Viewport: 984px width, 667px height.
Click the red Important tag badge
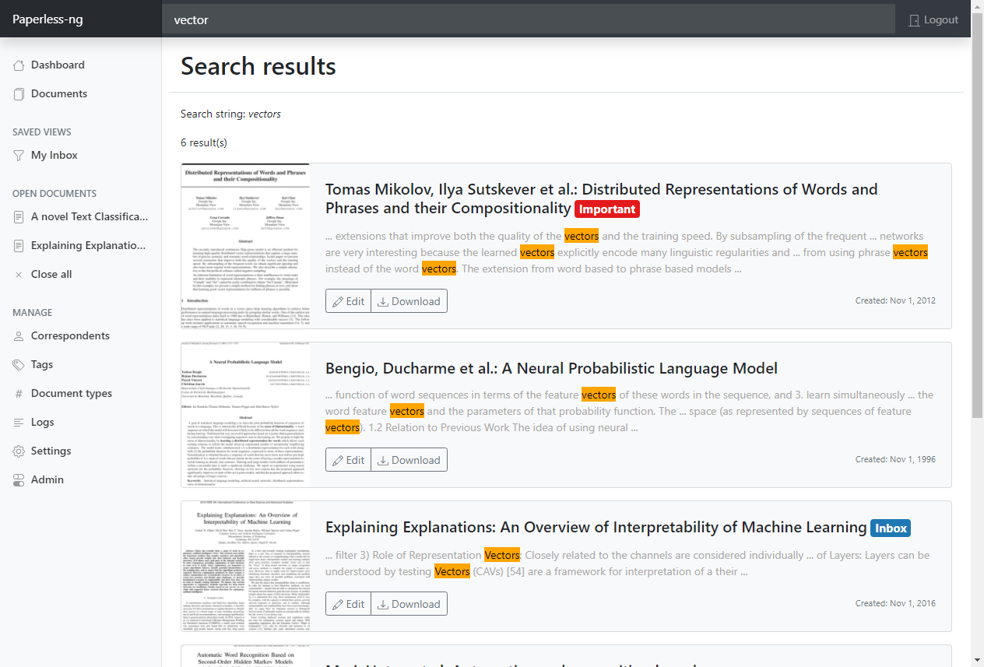[x=606, y=209]
